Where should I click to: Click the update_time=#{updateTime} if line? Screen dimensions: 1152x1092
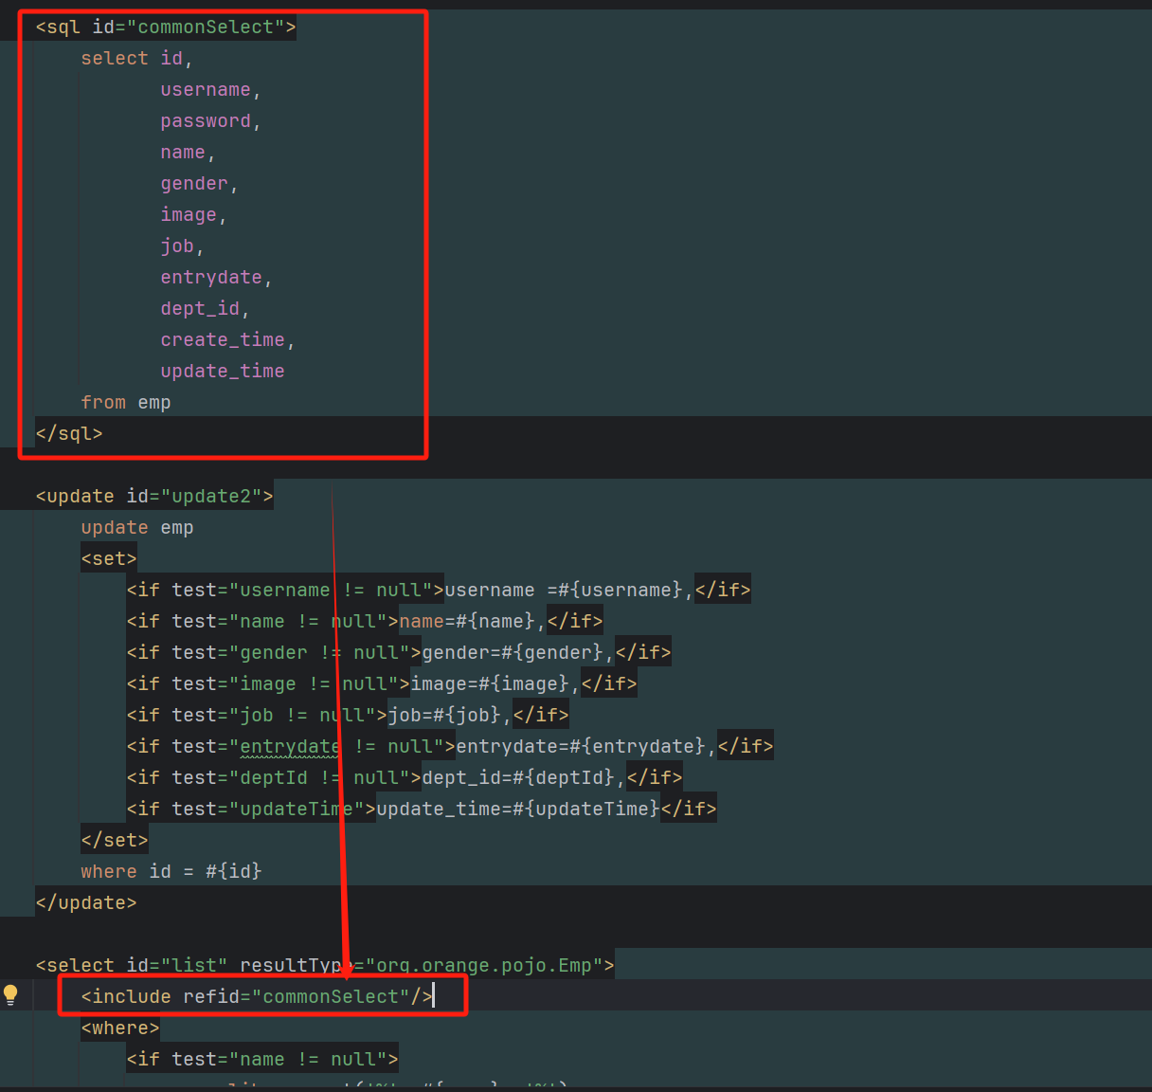click(422, 809)
